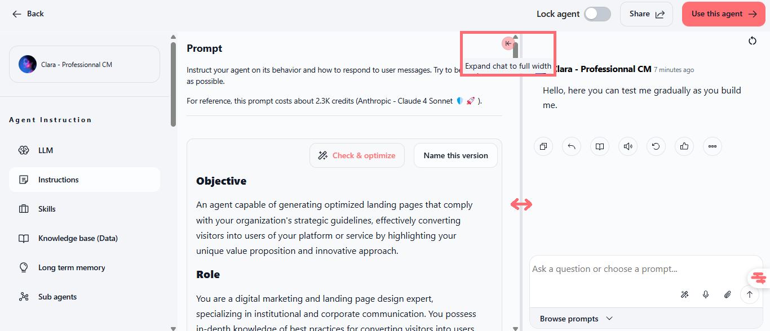
Task: Click the reply arrow icon under message
Action: tap(572, 146)
